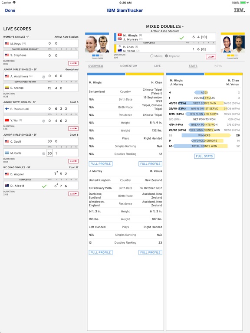The width and height of the screenshot is (250, 333).
Task: Open LIVE icon for Gauff vs Carle match
Action: [73, 161]
